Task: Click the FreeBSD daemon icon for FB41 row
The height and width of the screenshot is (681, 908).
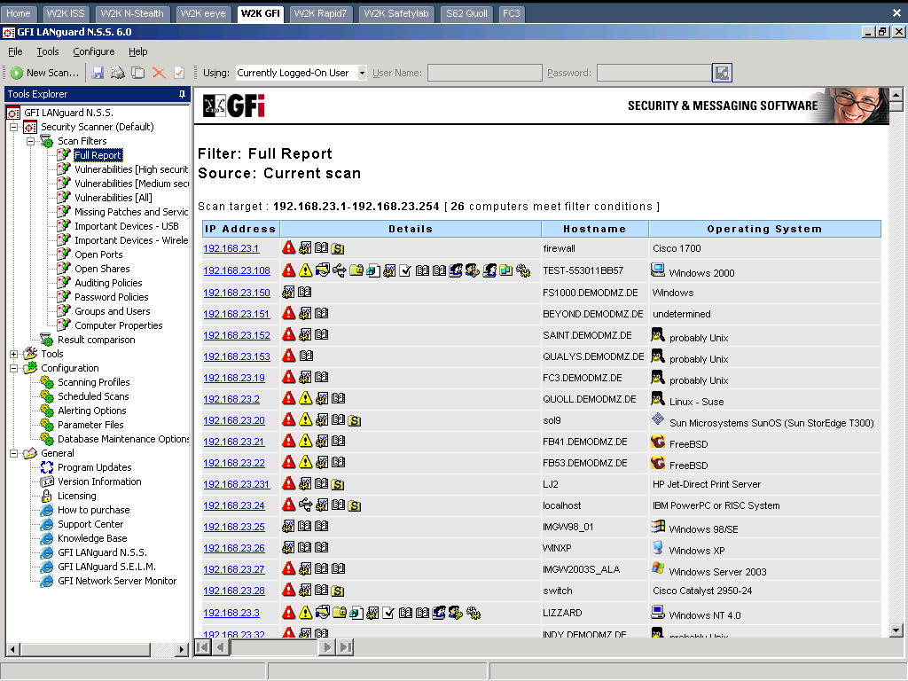Action: [x=657, y=442]
